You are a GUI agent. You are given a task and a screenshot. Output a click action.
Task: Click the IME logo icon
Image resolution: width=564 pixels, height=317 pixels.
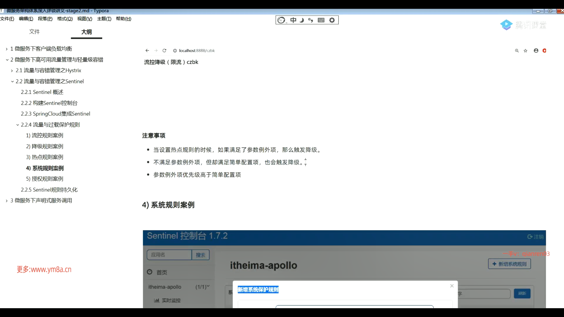pyautogui.click(x=281, y=20)
